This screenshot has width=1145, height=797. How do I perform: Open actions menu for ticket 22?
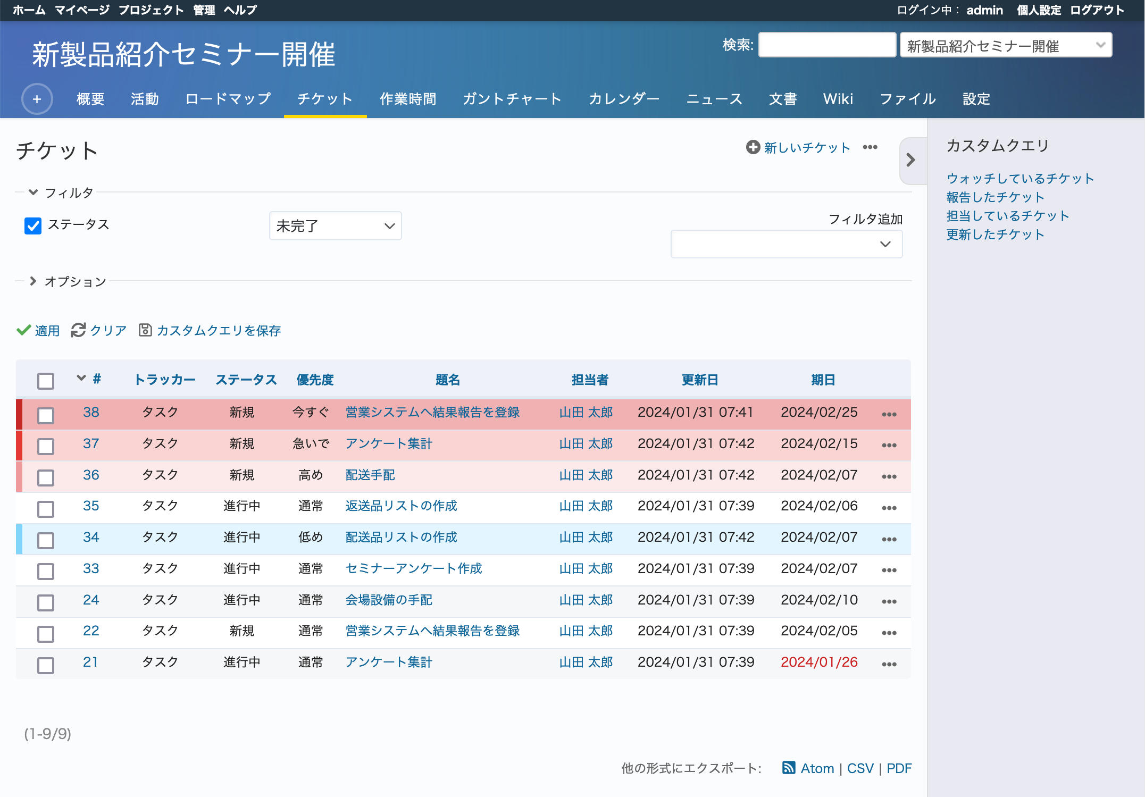tap(889, 633)
